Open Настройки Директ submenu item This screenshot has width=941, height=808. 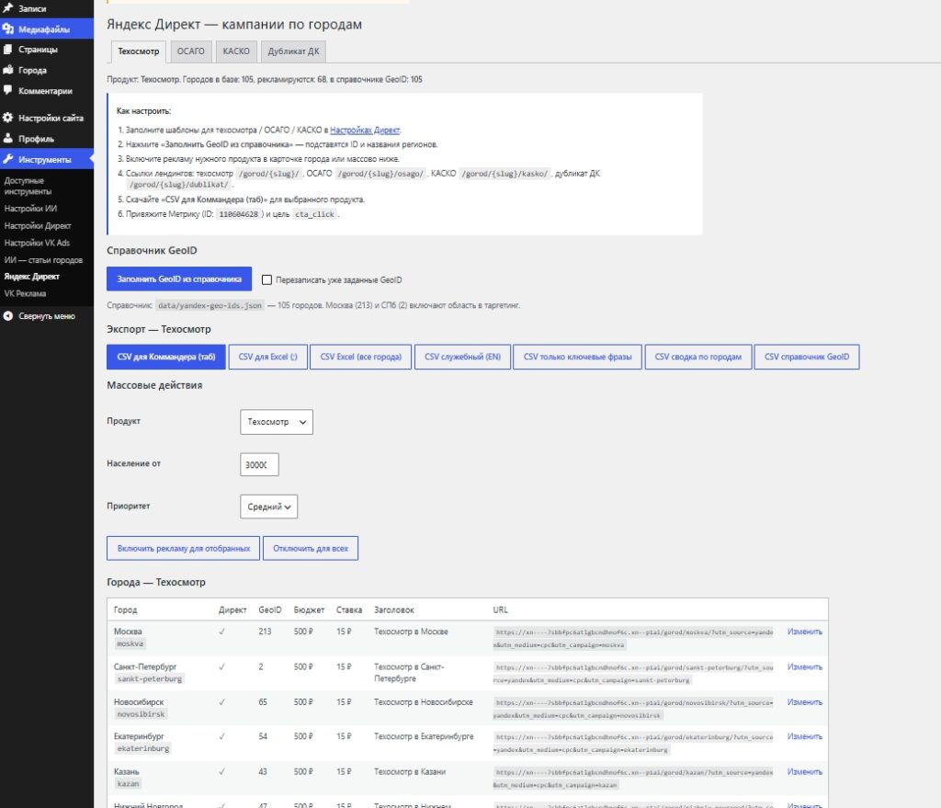click(38, 226)
